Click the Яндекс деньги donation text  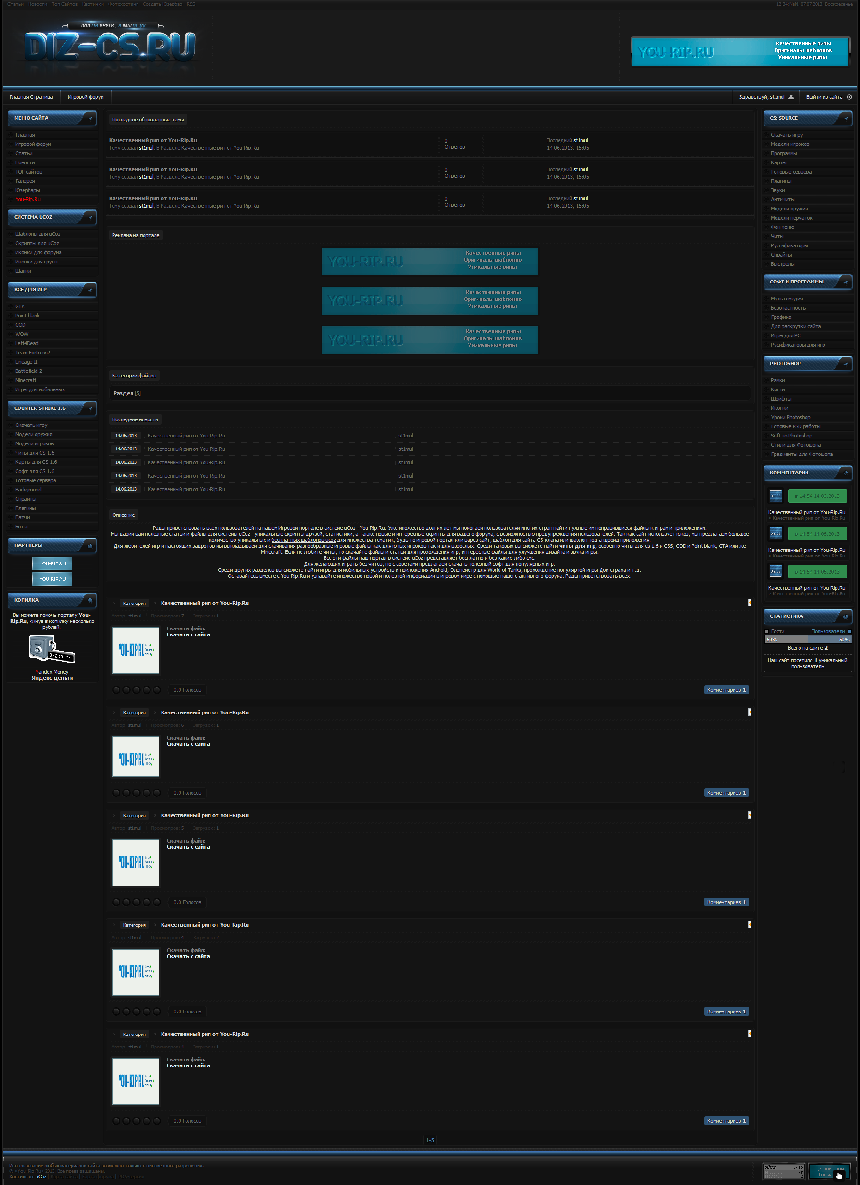(x=52, y=678)
